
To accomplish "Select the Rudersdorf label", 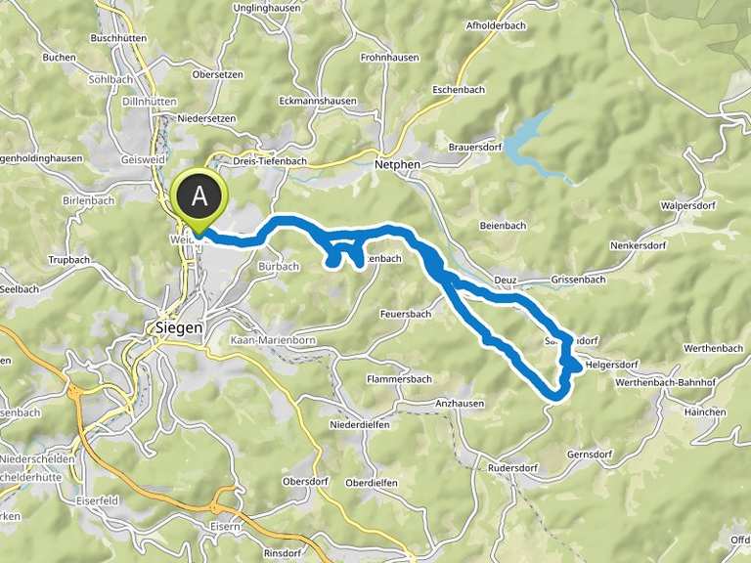I will click(512, 468).
